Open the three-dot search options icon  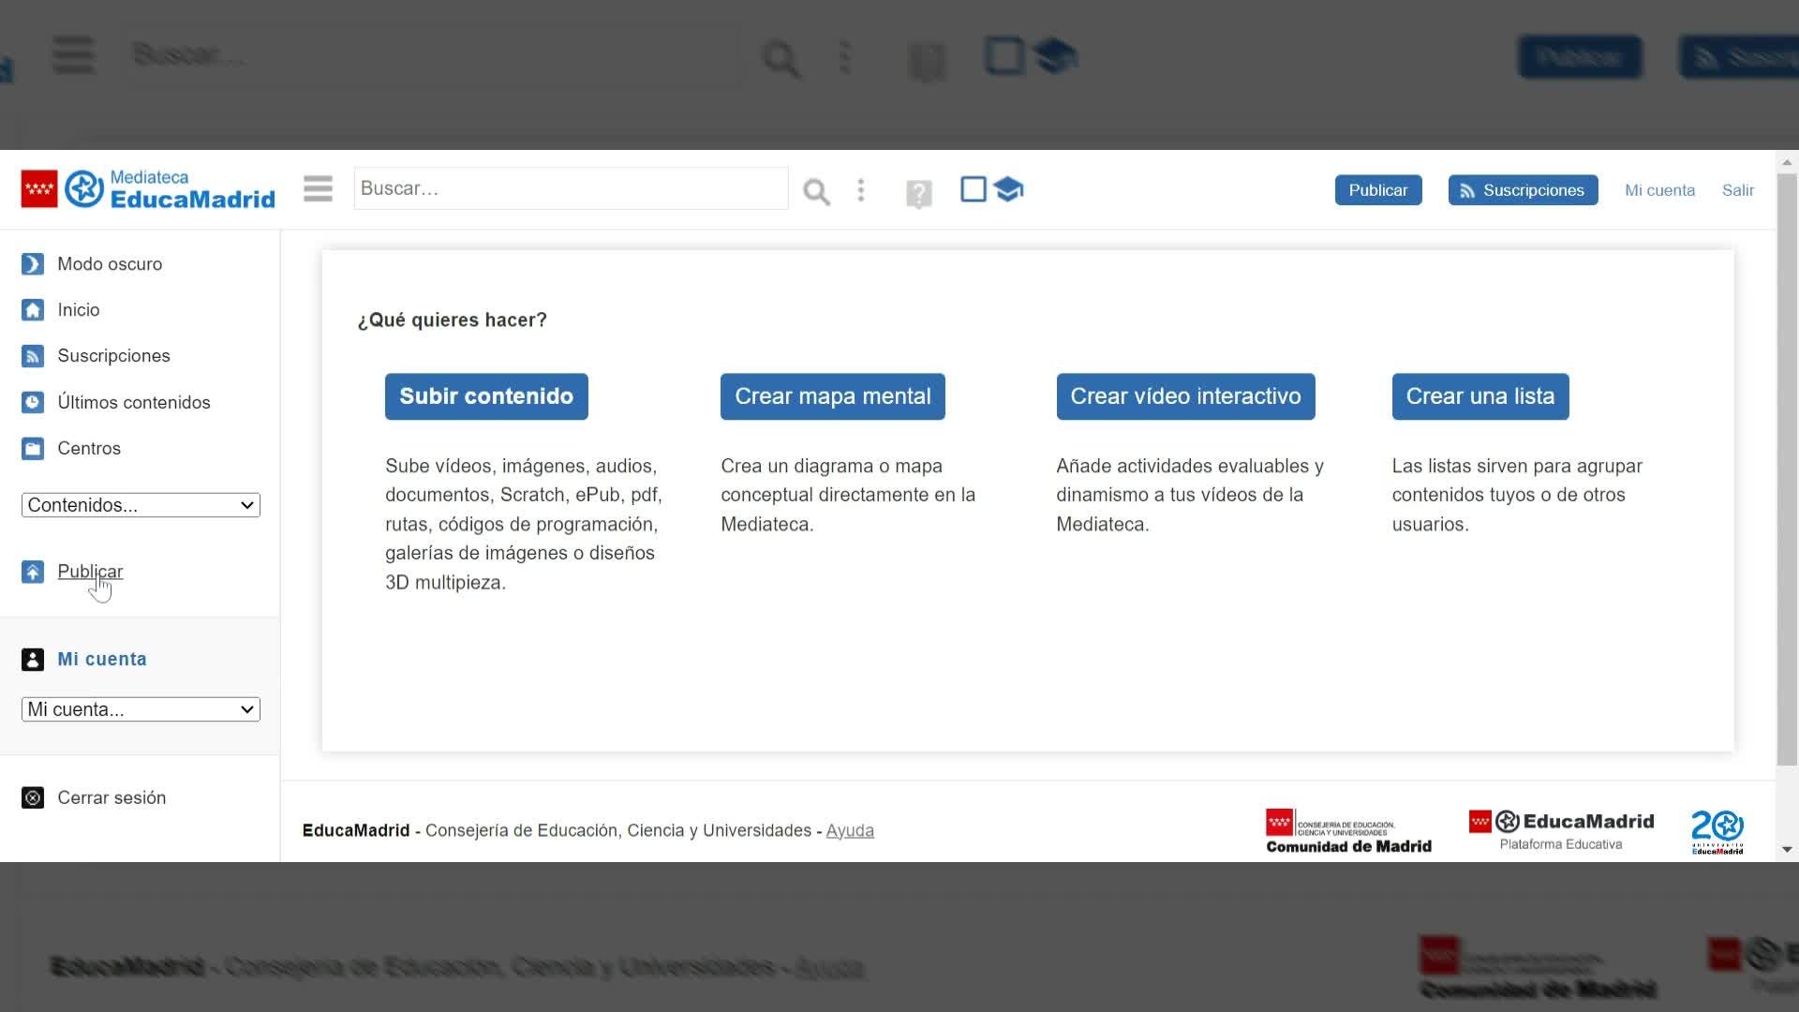pyautogui.click(x=861, y=190)
